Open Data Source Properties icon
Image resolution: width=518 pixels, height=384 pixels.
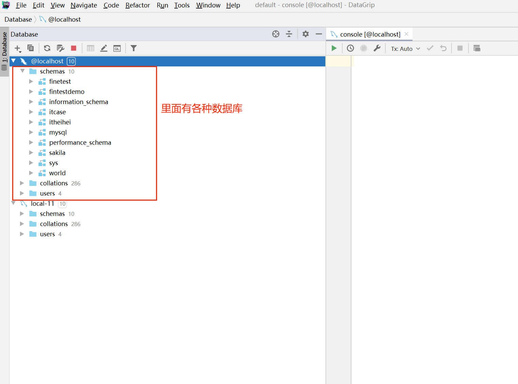tap(60, 48)
